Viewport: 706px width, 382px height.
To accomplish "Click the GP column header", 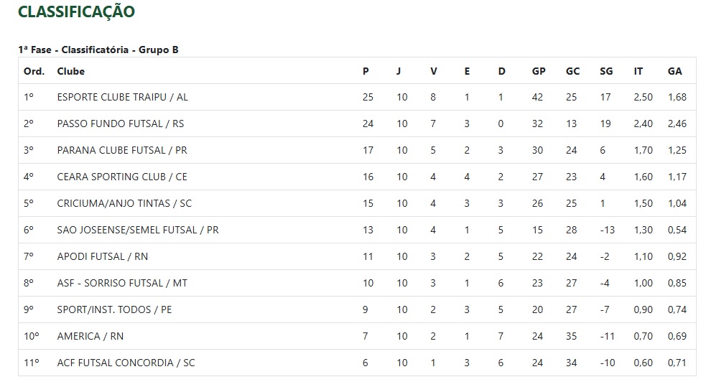I will (x=539, y=71).
